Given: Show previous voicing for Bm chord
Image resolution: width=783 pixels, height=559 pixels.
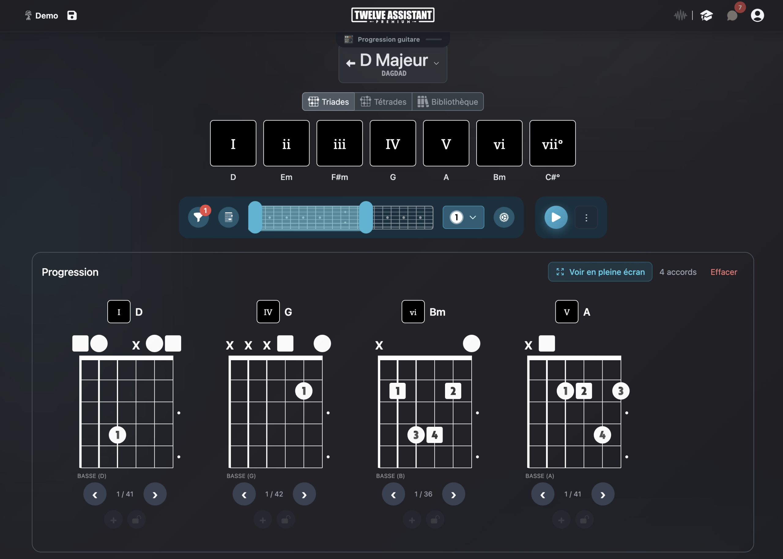Looking at the screenshot, I should click(x=393, y=494).
